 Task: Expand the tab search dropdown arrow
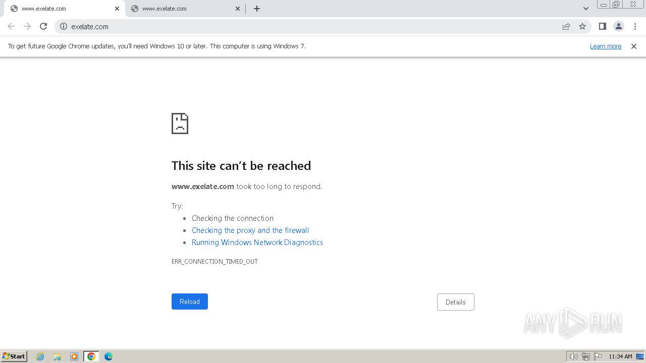586,9
